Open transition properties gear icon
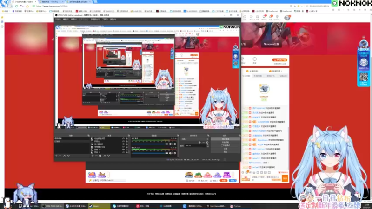The height and width of the screenshot is (209, 372). pyautogui.click(x=207, y=143)
